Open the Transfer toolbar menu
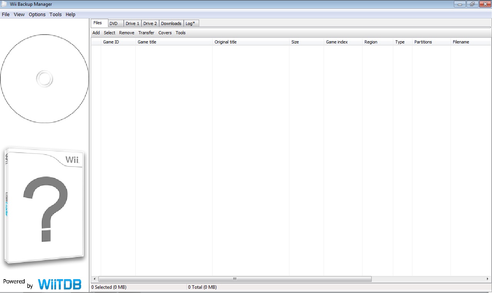 (146, 33)
